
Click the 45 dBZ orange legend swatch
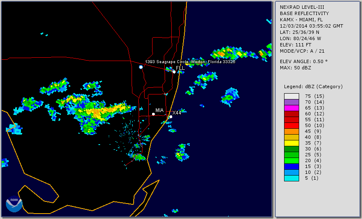pos(291,131)
